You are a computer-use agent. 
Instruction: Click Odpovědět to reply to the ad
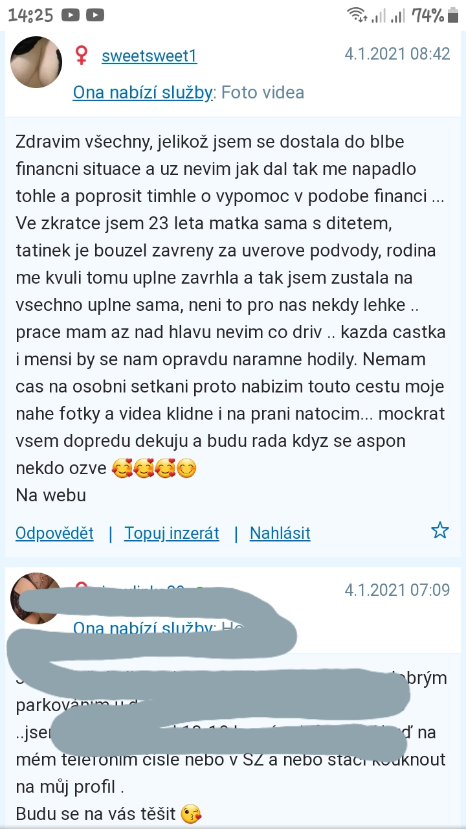(x=54, y=533)
